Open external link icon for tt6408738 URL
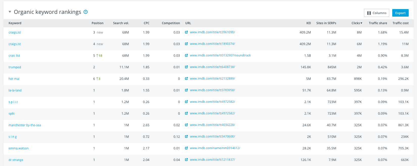Screen dimensions: 417x166 (x=186, y=67)
